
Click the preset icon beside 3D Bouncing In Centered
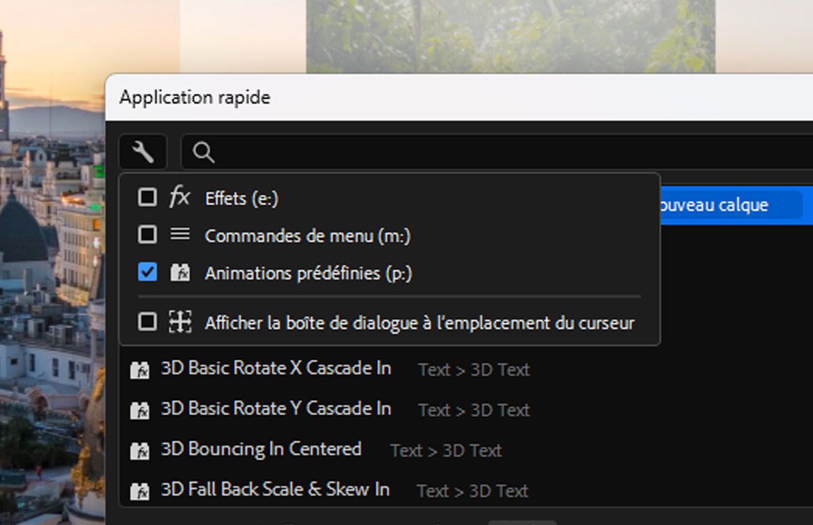click(x=139, y=451)
